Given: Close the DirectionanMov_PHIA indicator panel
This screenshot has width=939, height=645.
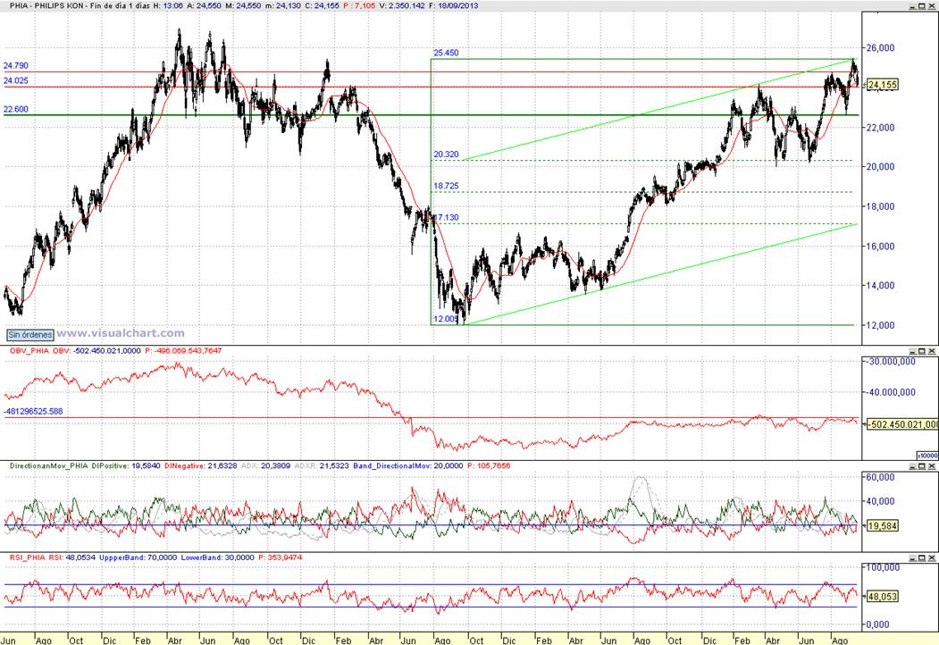Looking at the screenshot, I should point(932,466).
